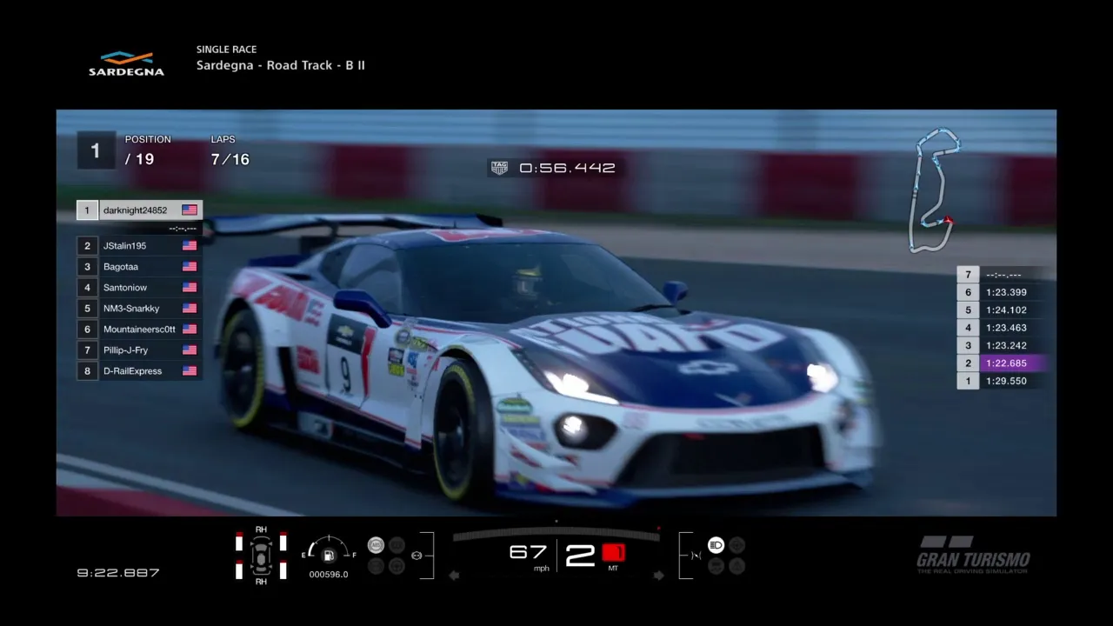Click the total race time 9:22.887
Image resolution: width=1113 pixels, height=626 pixels.
click(x=118, y=573)
